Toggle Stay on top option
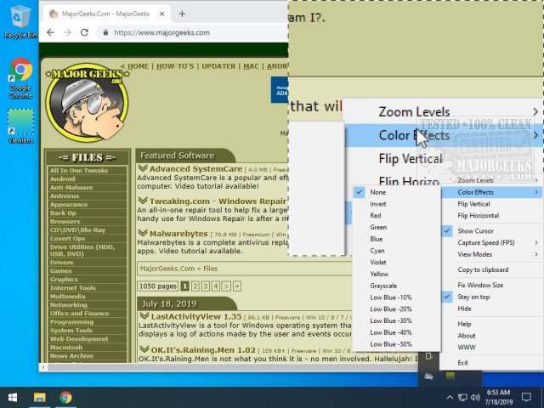The height and width of the screenshot is (408, 544). [492, 297]
